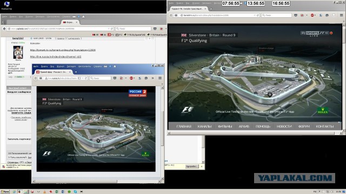Click the Skype icon in the taskbar
Screen dimensions: 346x194
tap(75, 192)
